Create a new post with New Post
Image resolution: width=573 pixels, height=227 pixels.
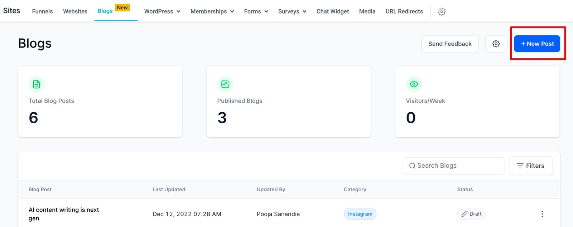[x=537, y=44]
